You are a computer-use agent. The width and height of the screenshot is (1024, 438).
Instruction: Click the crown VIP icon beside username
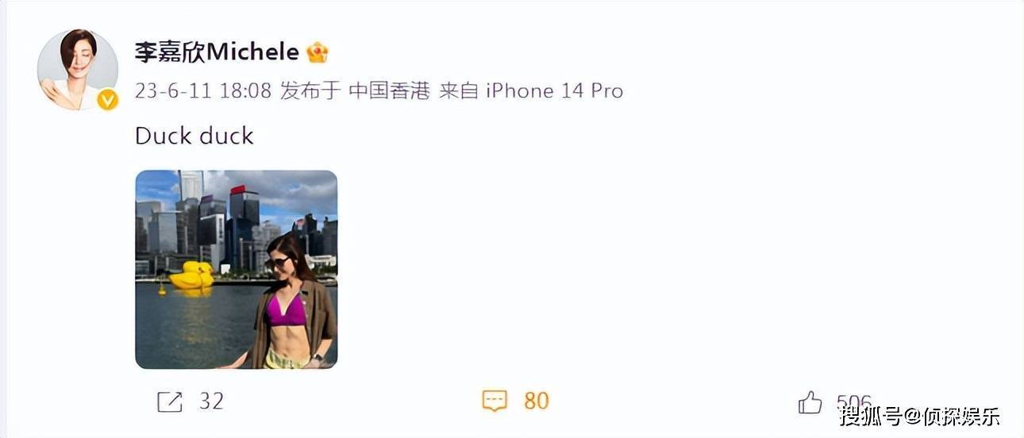(x=318, y=52)
